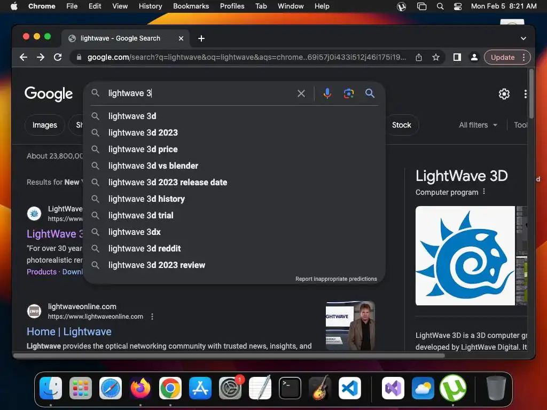Viewport: 547px width, 410px height.
Task: Open Launchpad in the Dock
Action: 81,388
